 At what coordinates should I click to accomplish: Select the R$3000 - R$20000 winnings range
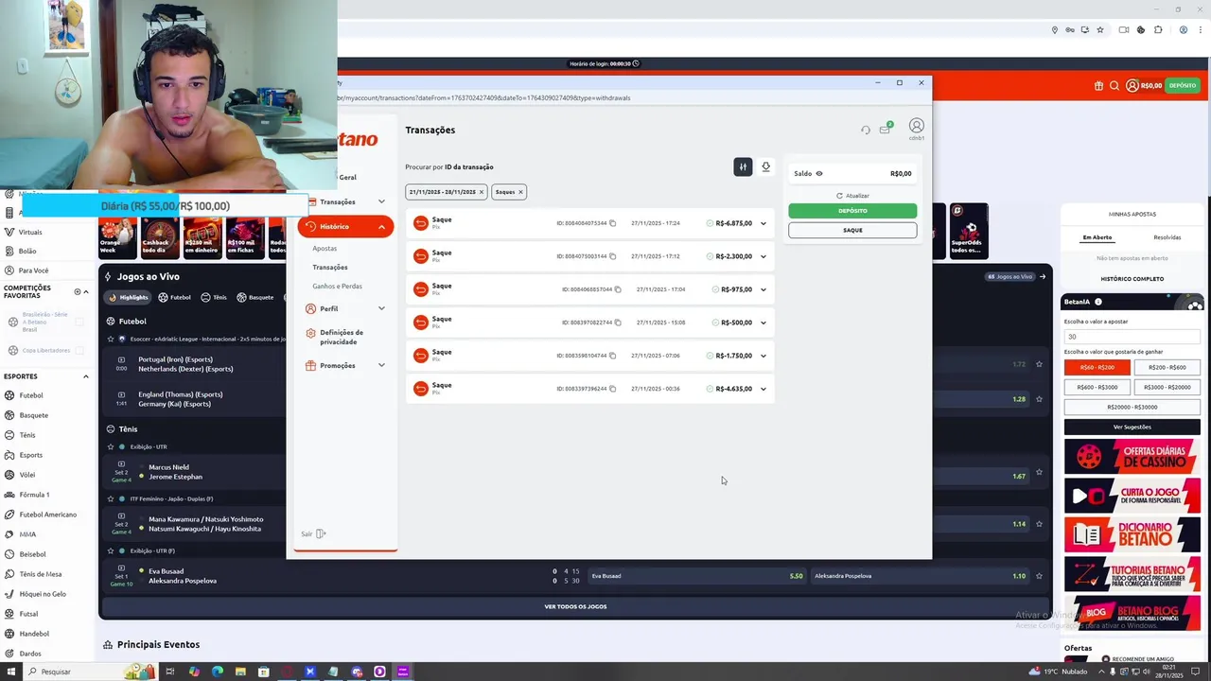tap(1167, 387)
